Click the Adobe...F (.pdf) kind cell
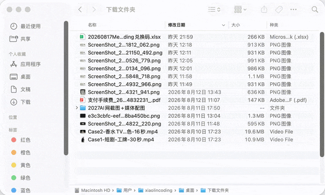325x195 pixels. (x=288, y=101)
